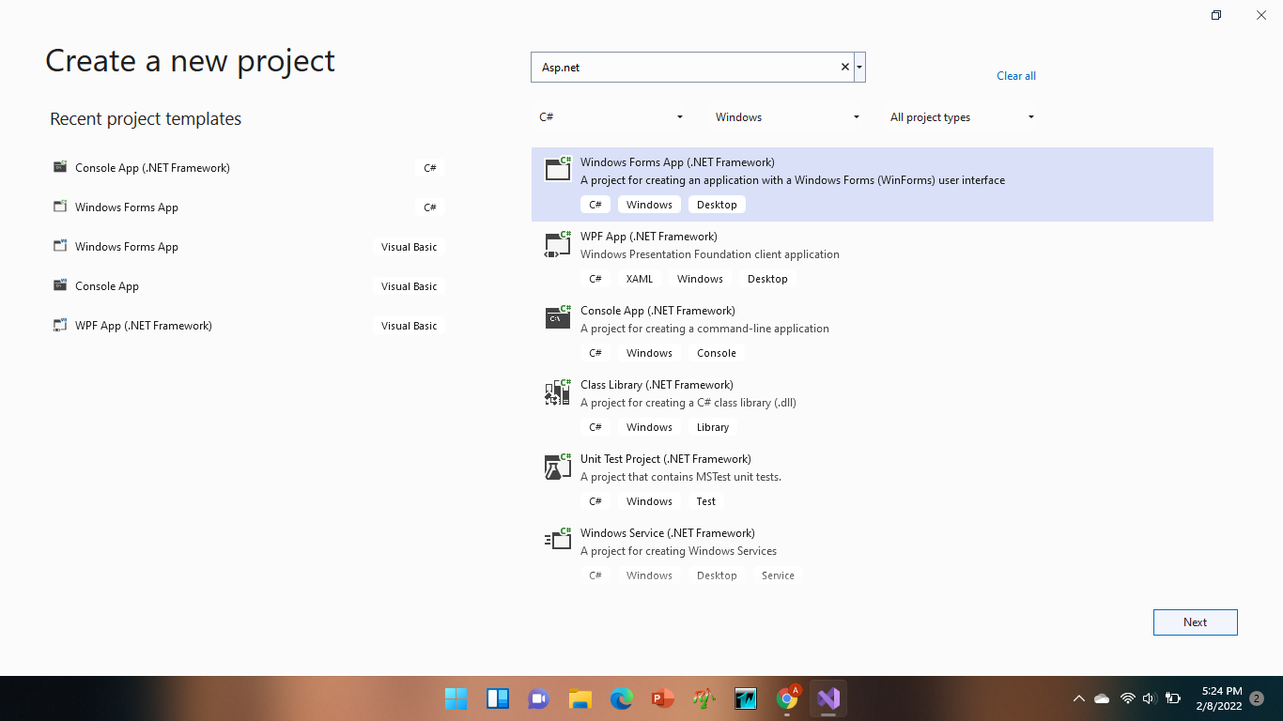Screen dimensions: 1283x721
Task: Click the Visual Studio taskbar icon
Action: coord(827,698)
